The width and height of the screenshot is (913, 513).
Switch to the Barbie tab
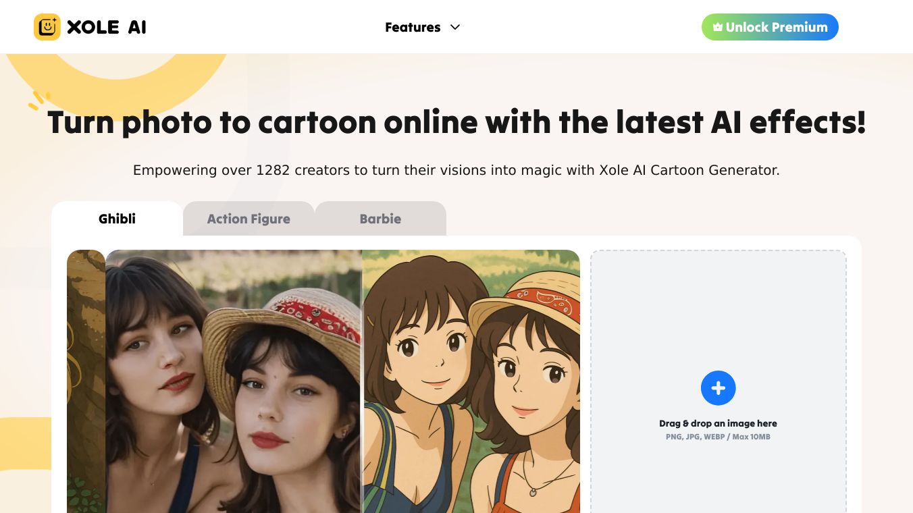coord(380,219)
